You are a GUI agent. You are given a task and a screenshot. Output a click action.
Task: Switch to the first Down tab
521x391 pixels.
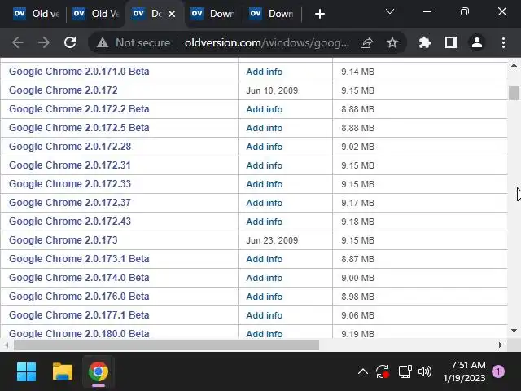coord(213,14)
